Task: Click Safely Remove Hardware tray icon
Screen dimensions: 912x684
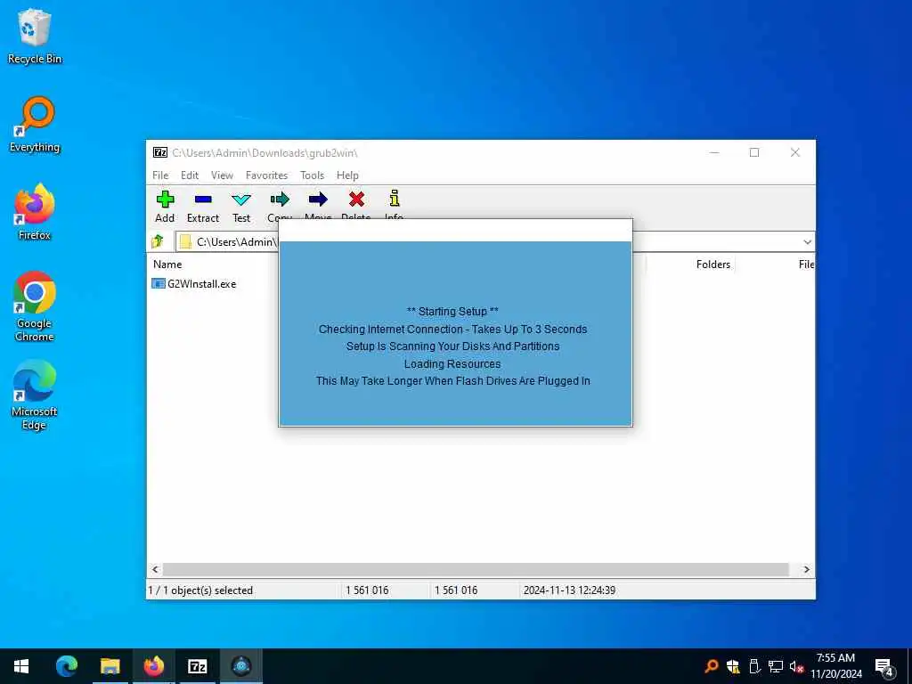Action: point(754,666)
